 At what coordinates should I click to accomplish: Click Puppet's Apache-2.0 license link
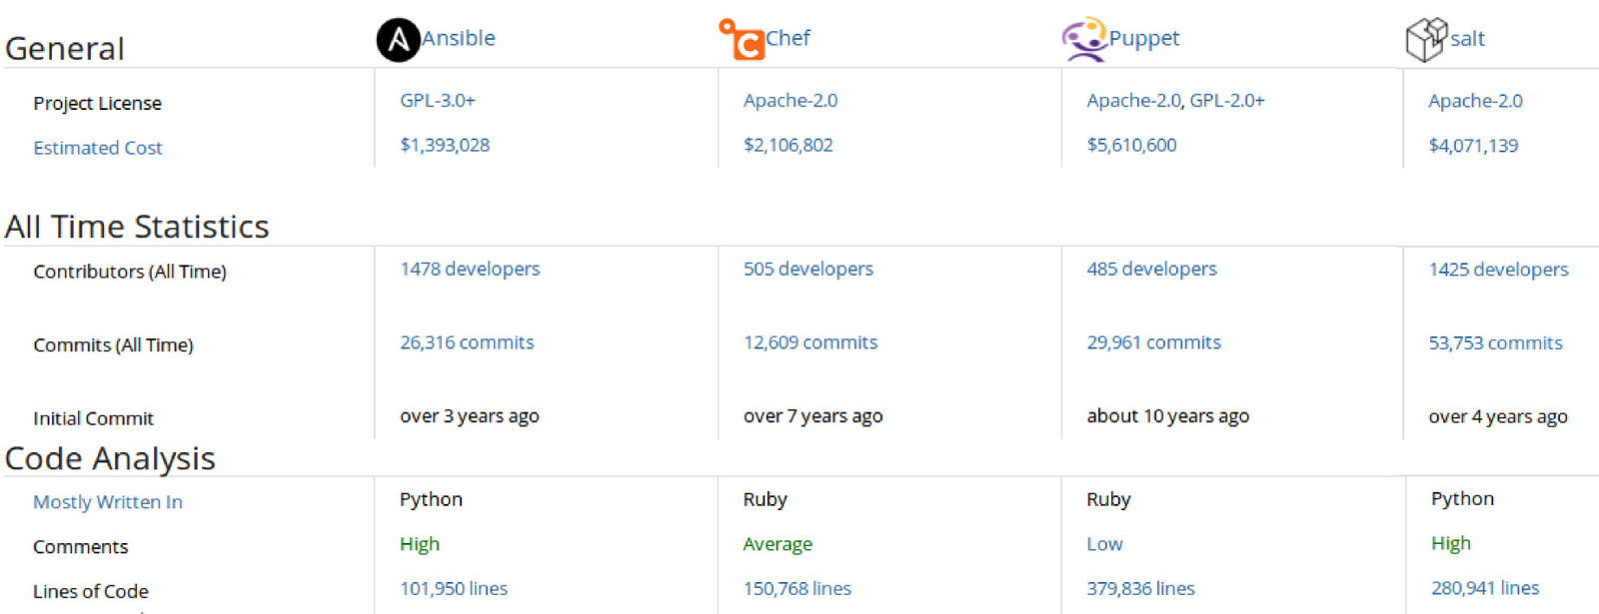point(1134,101)
